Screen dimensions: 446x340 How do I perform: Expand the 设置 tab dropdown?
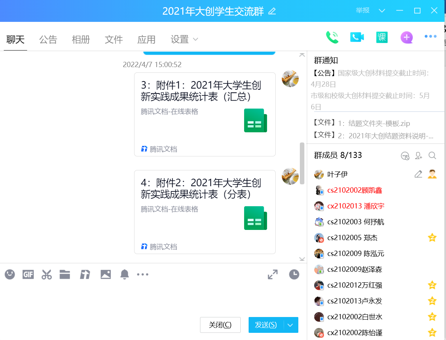click(196, 39)
